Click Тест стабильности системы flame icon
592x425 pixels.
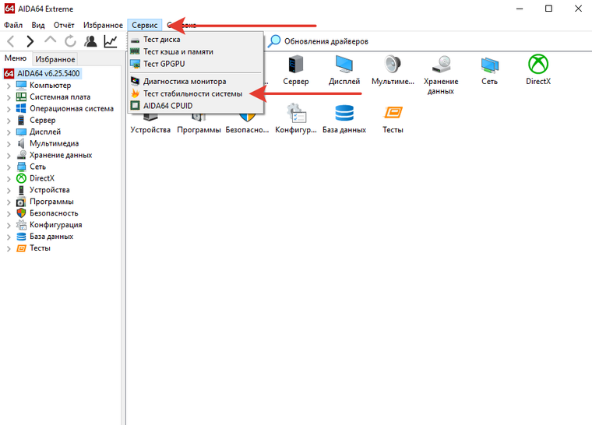pos(136,93)
